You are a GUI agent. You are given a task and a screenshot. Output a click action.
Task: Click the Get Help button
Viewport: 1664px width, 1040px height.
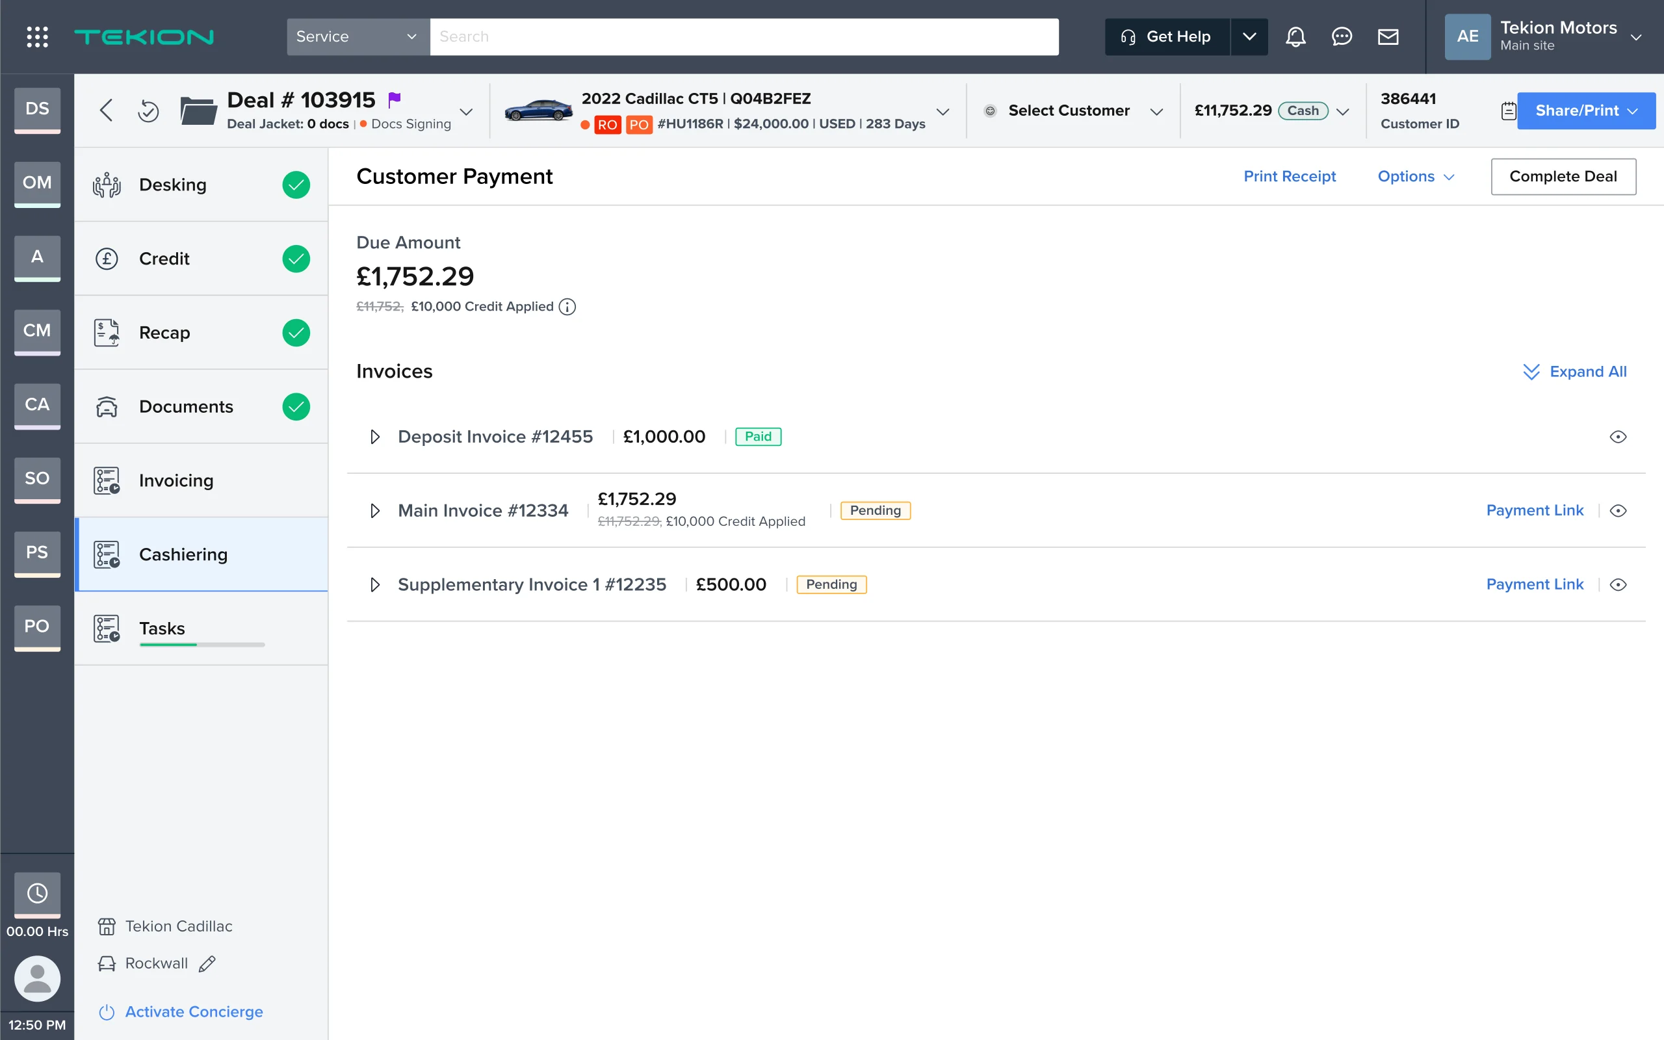click(x=1167, y=36)
